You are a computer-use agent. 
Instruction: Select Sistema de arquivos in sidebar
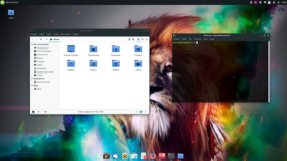pyautogui.click(x=44, y=72)
